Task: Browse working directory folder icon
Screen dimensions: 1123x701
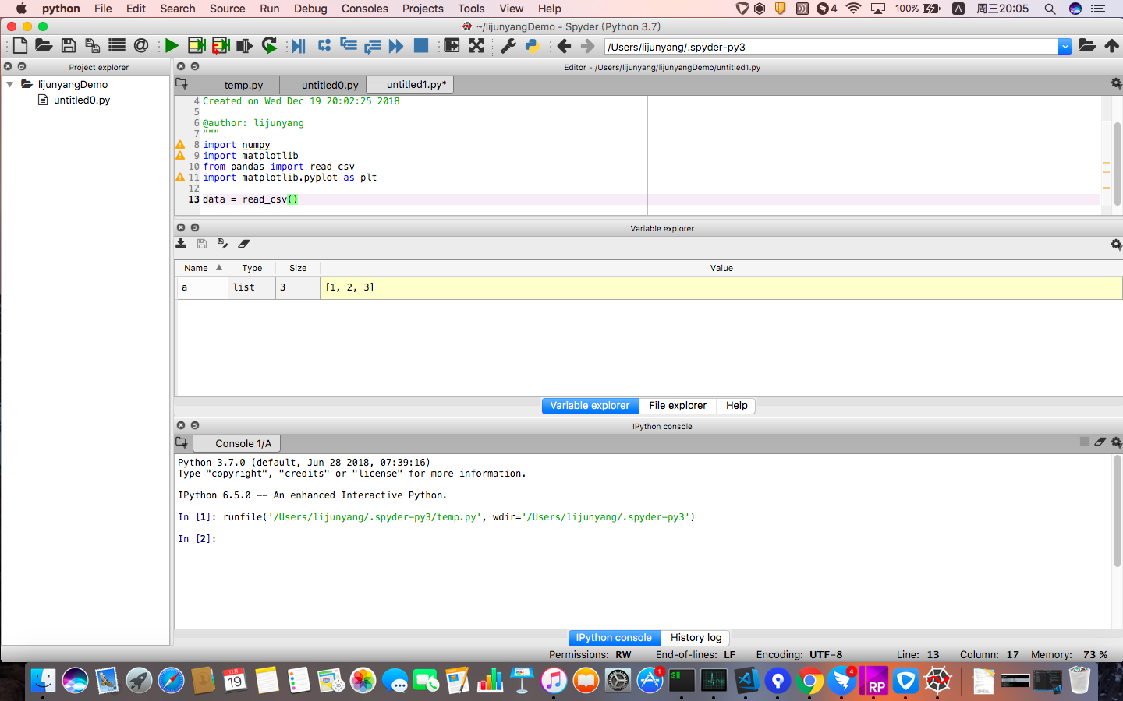Action: tap(1087, 46)
